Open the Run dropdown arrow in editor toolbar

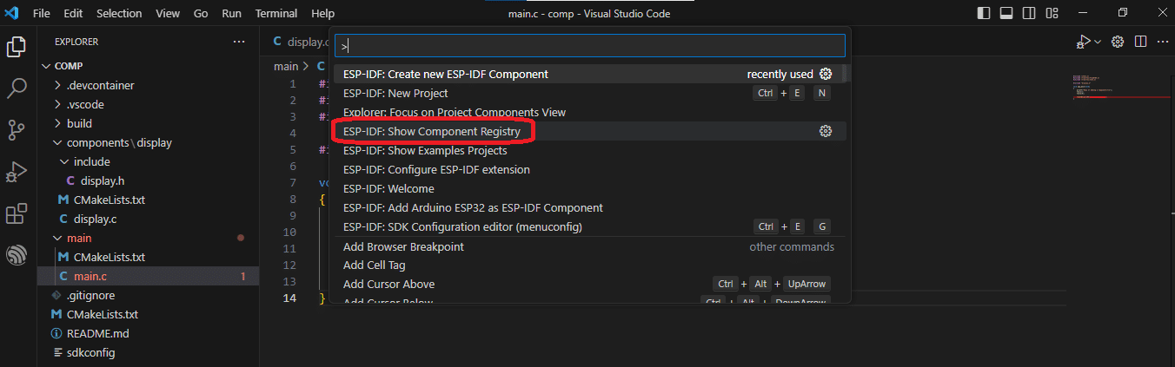coord(1099,42)
